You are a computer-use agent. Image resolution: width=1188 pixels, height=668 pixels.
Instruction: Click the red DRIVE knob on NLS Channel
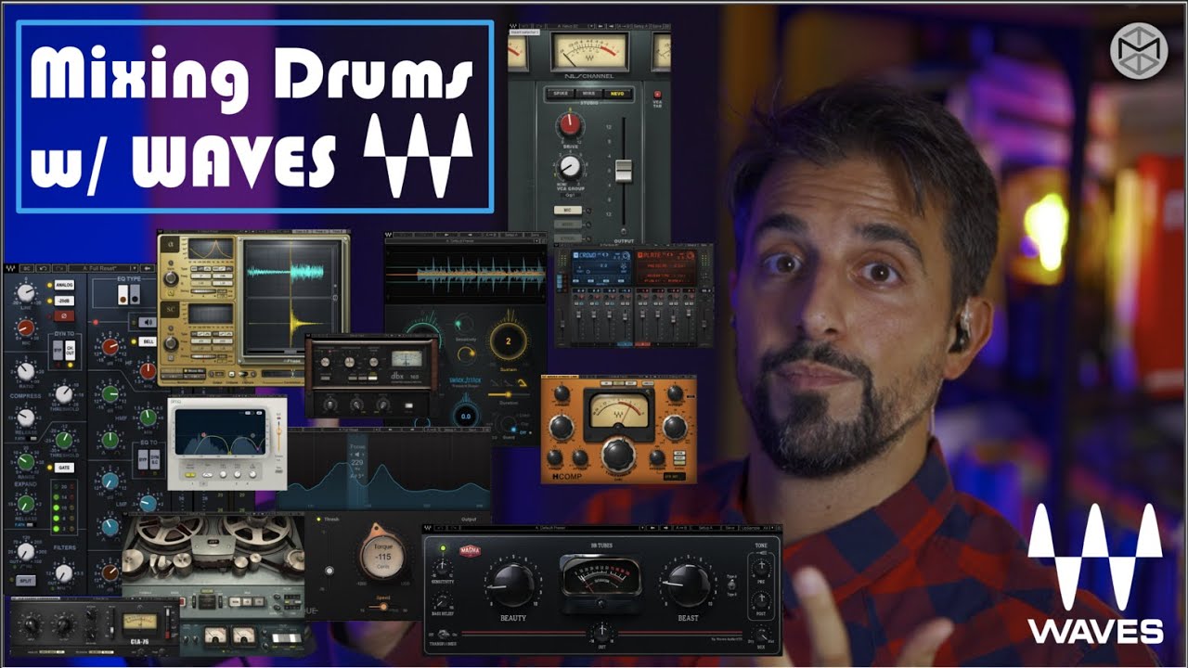(x=569, y=123)
